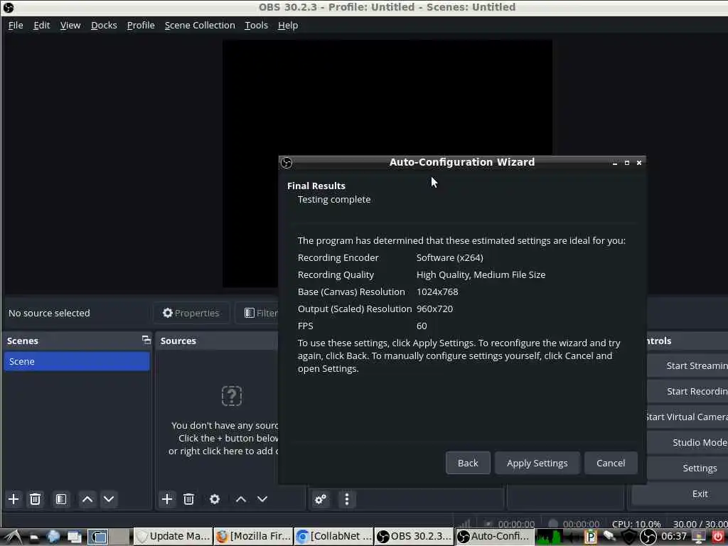Click the Start Virtual Camera button
This screenshot has width=728, height=546.
[x=687, y=417]
